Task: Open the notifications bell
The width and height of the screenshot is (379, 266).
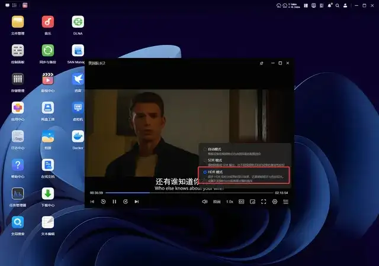Action: coord(329,5)
